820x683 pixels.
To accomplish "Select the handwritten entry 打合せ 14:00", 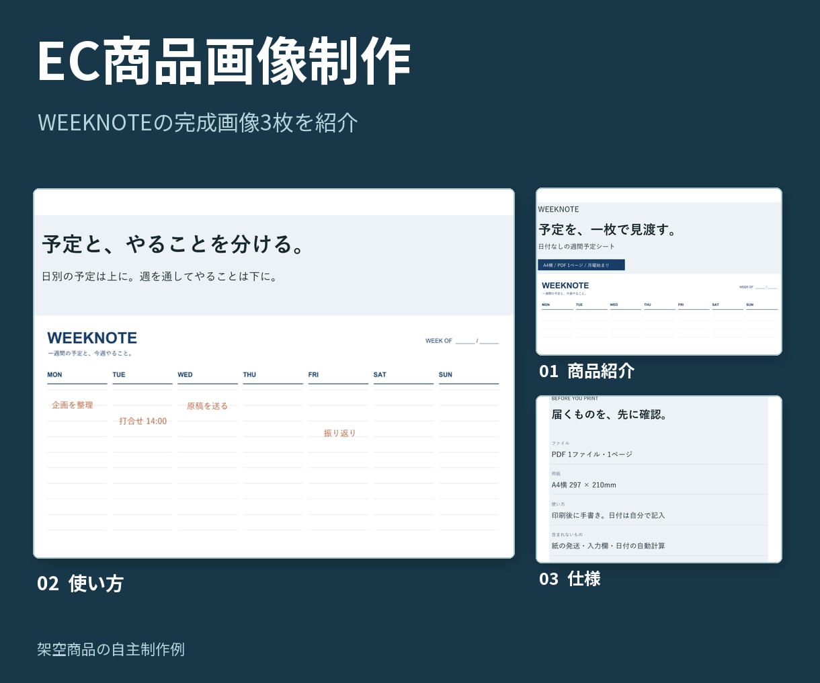I will [x=143, y=421].
